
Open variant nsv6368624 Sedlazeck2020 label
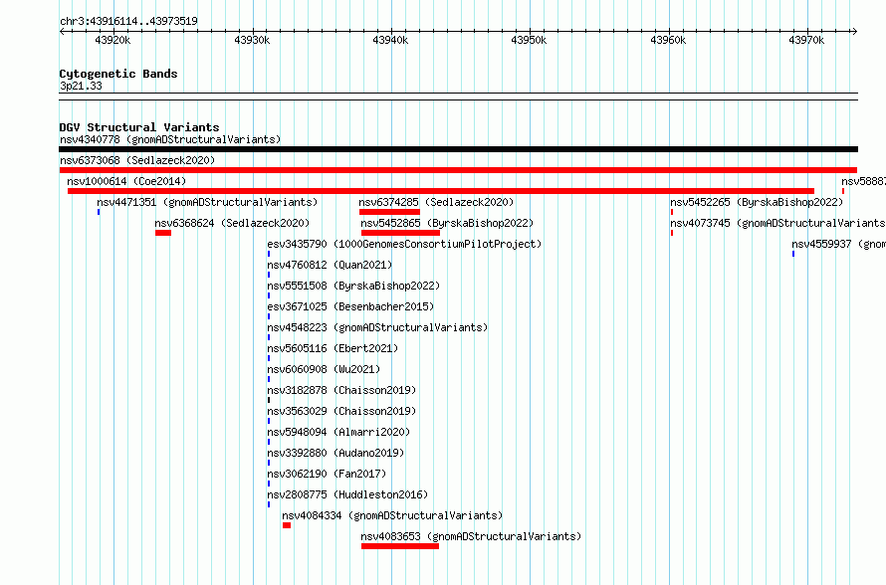(x=232, y=223)
